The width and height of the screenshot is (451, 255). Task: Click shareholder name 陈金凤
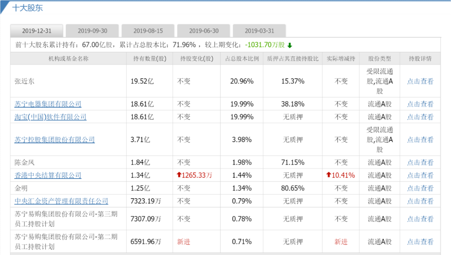click(25, 162)
